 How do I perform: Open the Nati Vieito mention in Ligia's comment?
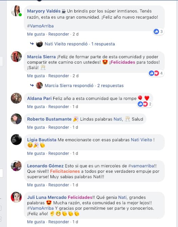pos(141,140)
